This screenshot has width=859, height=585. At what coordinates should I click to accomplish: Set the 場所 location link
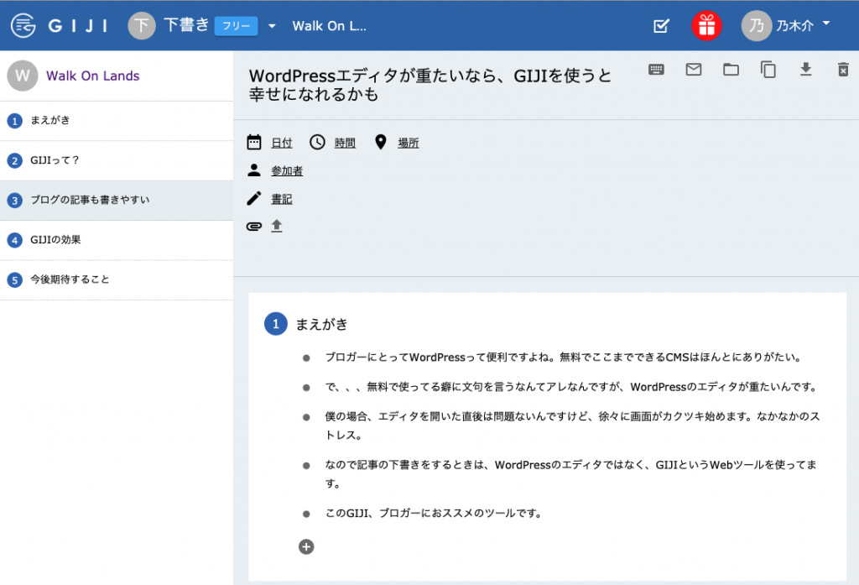tap(409, 143)
